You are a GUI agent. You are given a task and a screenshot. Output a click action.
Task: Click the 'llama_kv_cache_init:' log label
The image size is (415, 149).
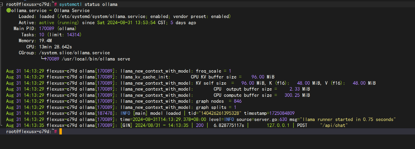(145, 77)
